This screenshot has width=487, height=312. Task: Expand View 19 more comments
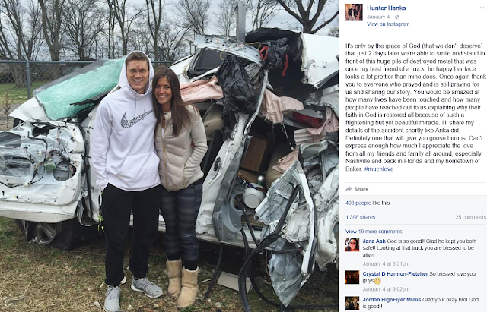point(374,232)
